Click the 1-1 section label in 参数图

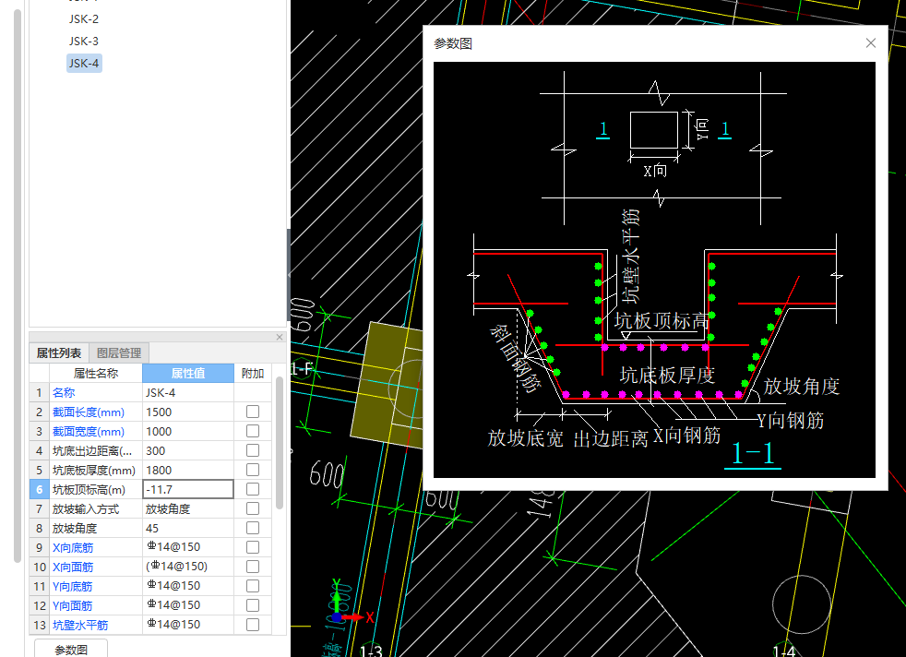[753, 454]
